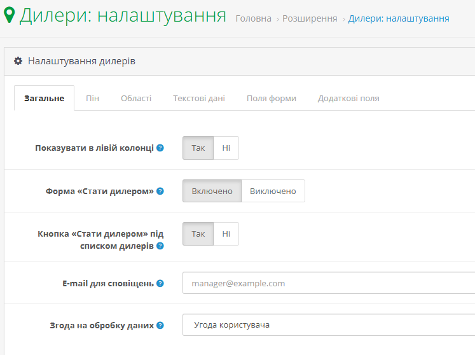
Task: Follow the Головна breadcrumb link
Action: (253, 18)
